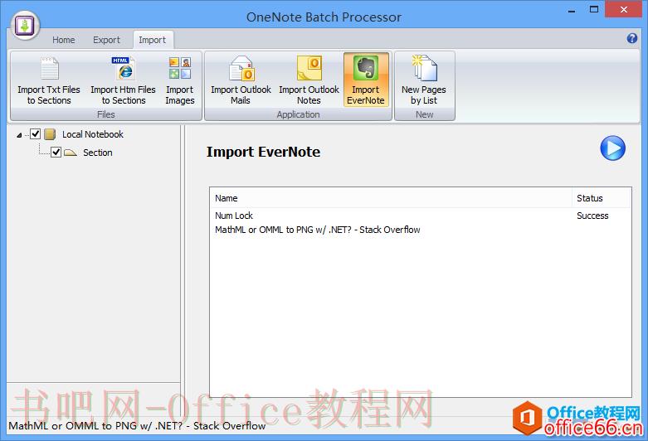This screenshot has width=648, height=441.
Task: Choose Import Images tool
Action: 180,80
